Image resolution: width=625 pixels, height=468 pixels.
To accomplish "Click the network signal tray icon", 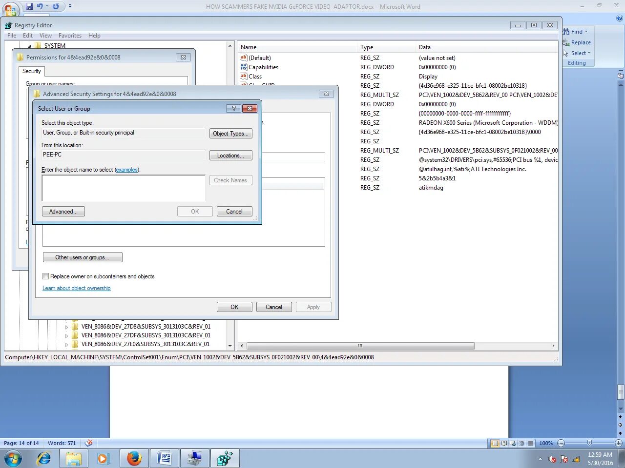I will tap(576, 459).
